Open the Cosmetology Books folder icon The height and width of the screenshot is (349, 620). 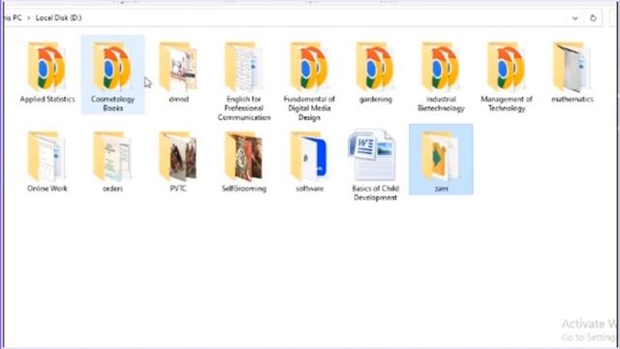click(112, 67)
